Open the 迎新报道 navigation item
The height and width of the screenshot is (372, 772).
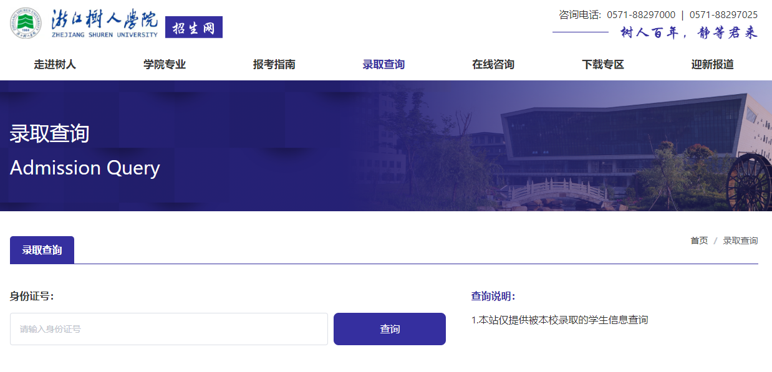(x=712, y=64)
